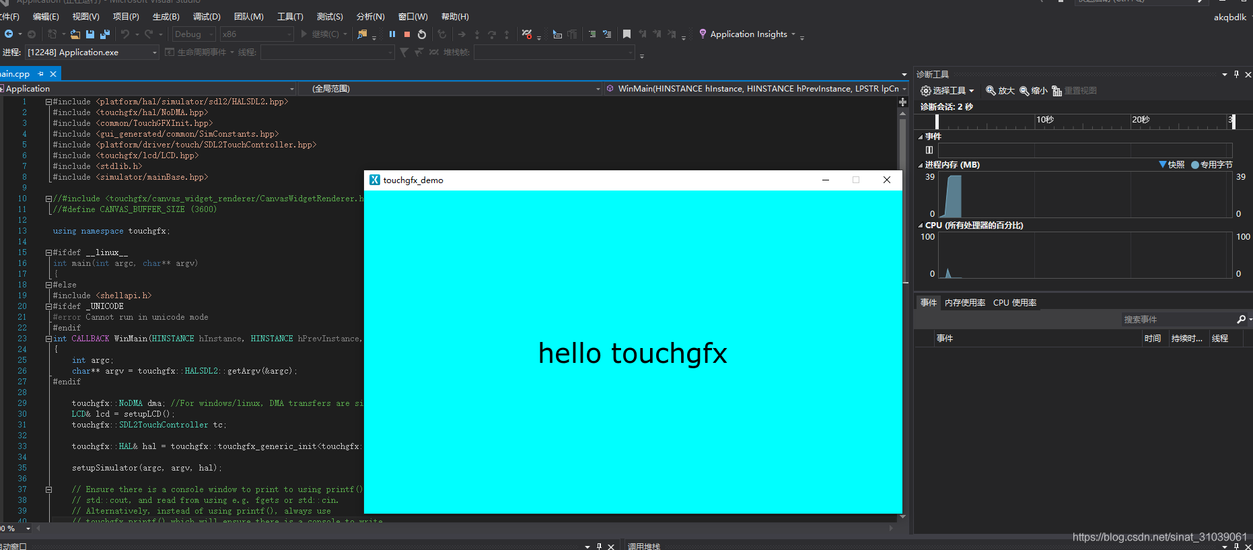
Task: Open the Debug configuration dropdown
Action: tap(194, 34)
